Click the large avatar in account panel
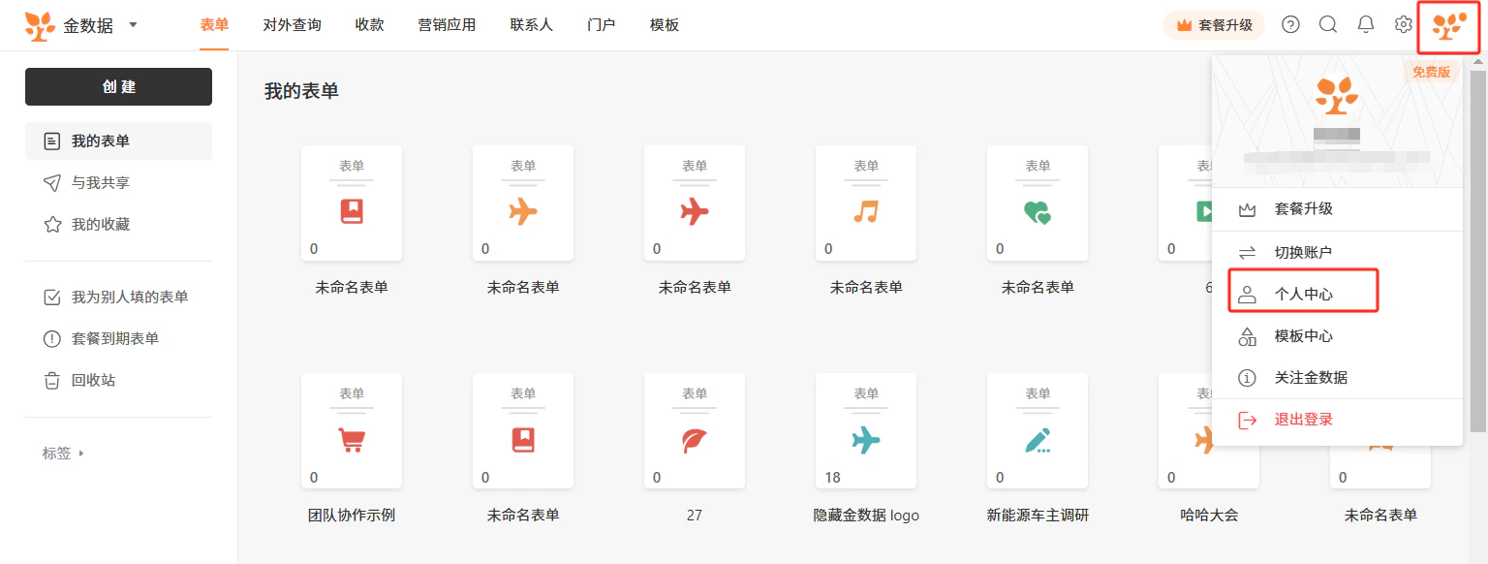Screen dimensions: 1488x564 [x=1337, y=95]
